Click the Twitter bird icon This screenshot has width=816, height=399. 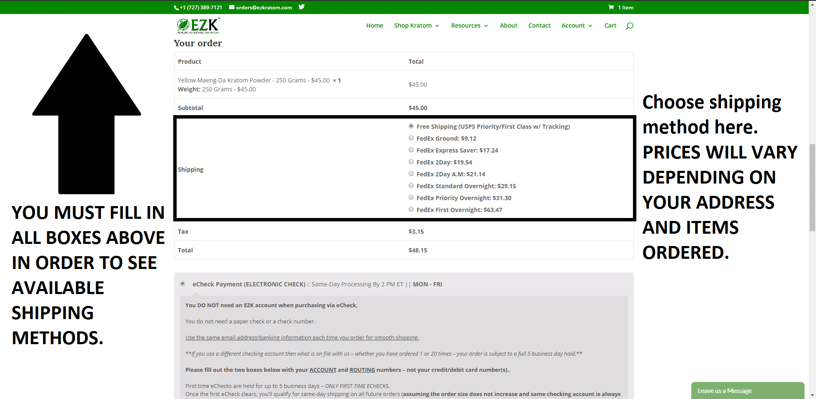pos(301,7)
